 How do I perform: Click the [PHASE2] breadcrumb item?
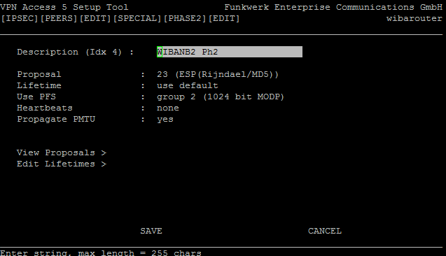pyautogui.click(x=185, y=18)
